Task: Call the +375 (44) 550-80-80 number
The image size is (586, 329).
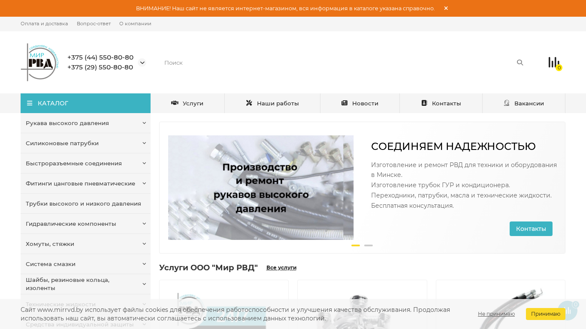Action: [100, 57]
